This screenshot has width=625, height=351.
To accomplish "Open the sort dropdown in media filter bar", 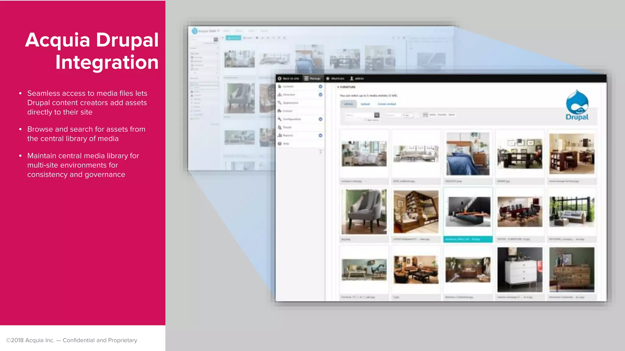I will [408, 115].
